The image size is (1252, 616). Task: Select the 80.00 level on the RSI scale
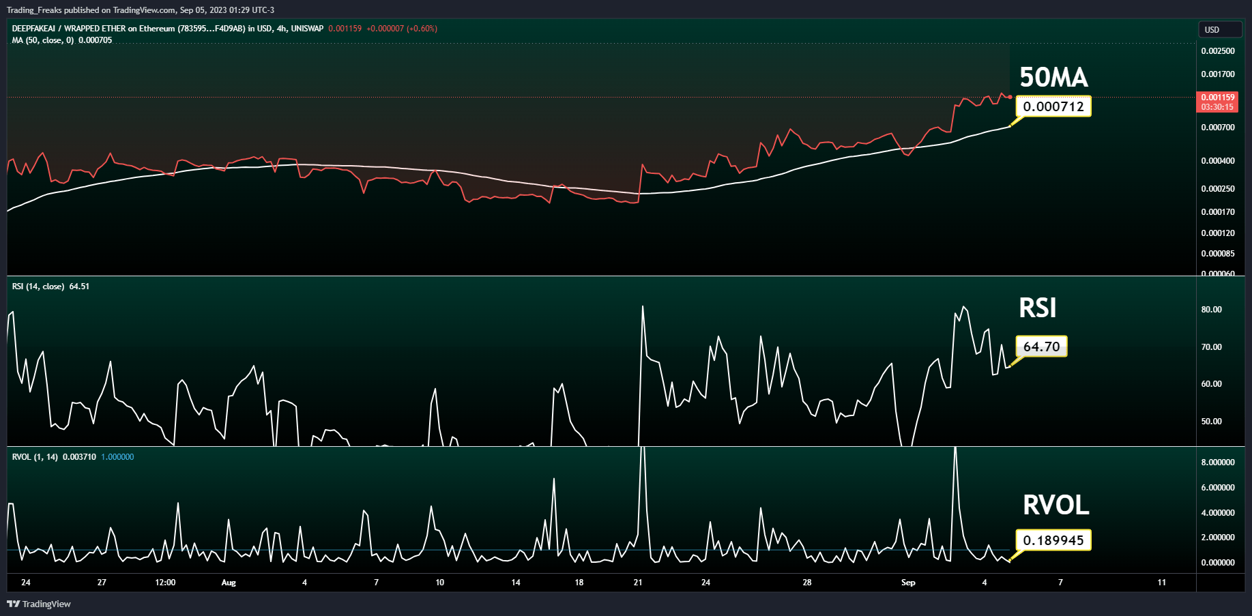(1212, 310)
